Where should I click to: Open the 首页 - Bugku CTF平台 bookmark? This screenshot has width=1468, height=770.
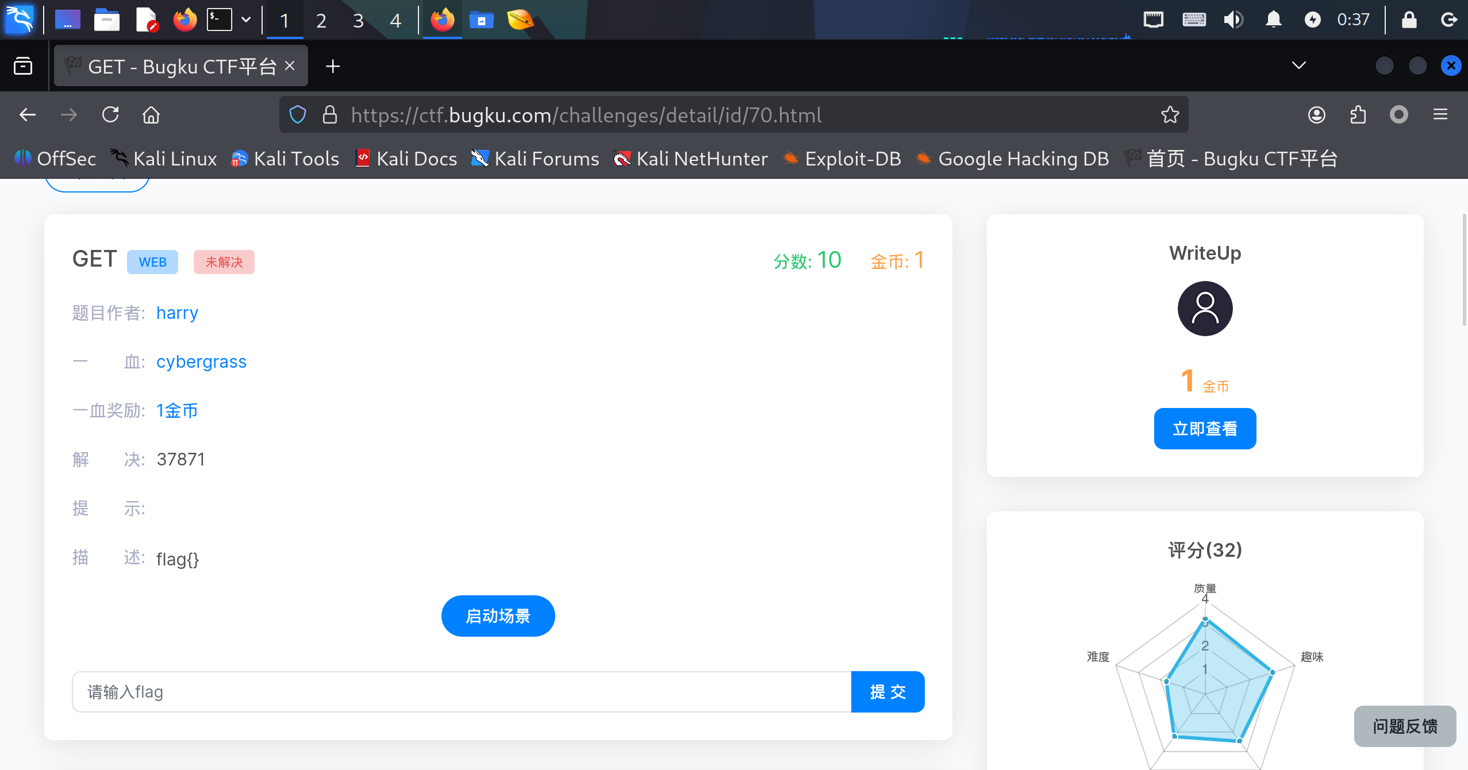tap(1231, 159)
